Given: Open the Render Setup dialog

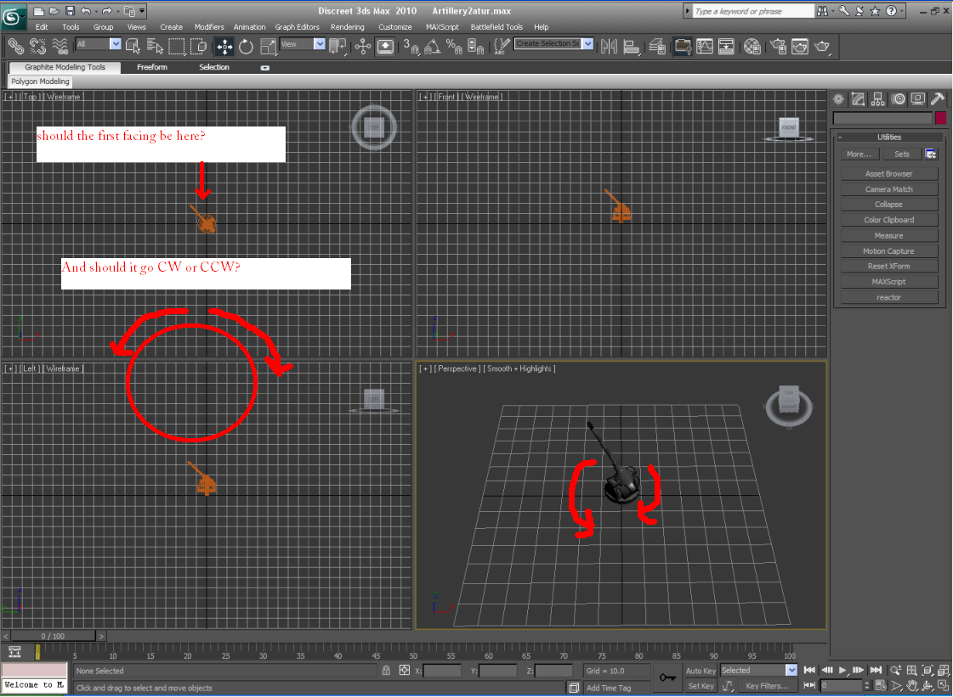Looking at the screenshot, I should [778, 47].
